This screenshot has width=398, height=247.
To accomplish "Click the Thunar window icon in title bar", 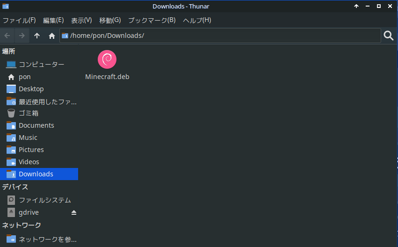I will pyautogui.click(x=5, y=6).
